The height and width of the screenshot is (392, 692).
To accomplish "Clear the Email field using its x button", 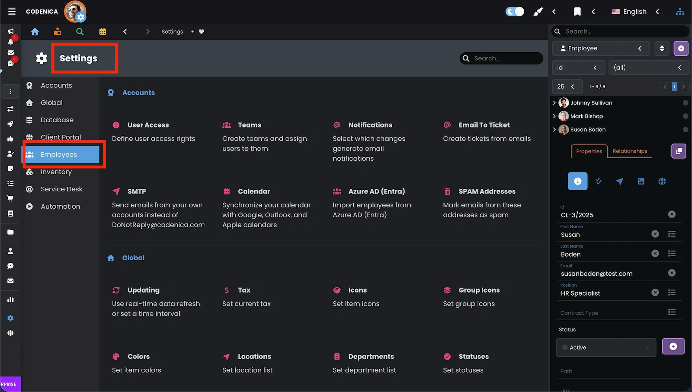I will click(x=672, y=273).
